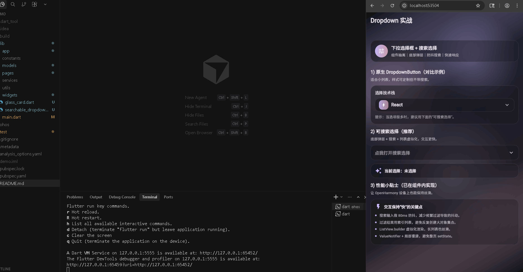Open the browser side panel search icon
Image resolution: width=523 pixels, height=272 pixels.
[492, 6]
